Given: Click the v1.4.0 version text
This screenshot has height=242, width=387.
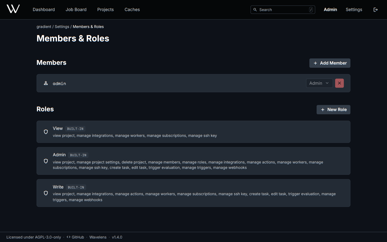Looking at the screenshot, I should click(x=117, y=237).
